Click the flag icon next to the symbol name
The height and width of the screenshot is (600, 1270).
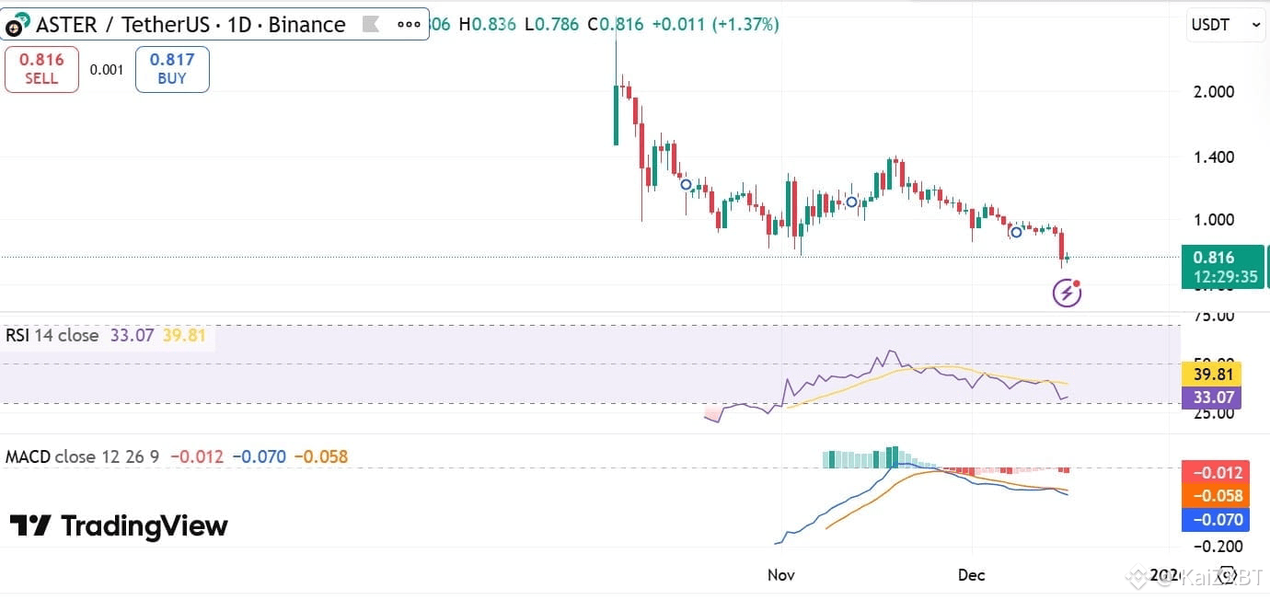click(372, 24)
